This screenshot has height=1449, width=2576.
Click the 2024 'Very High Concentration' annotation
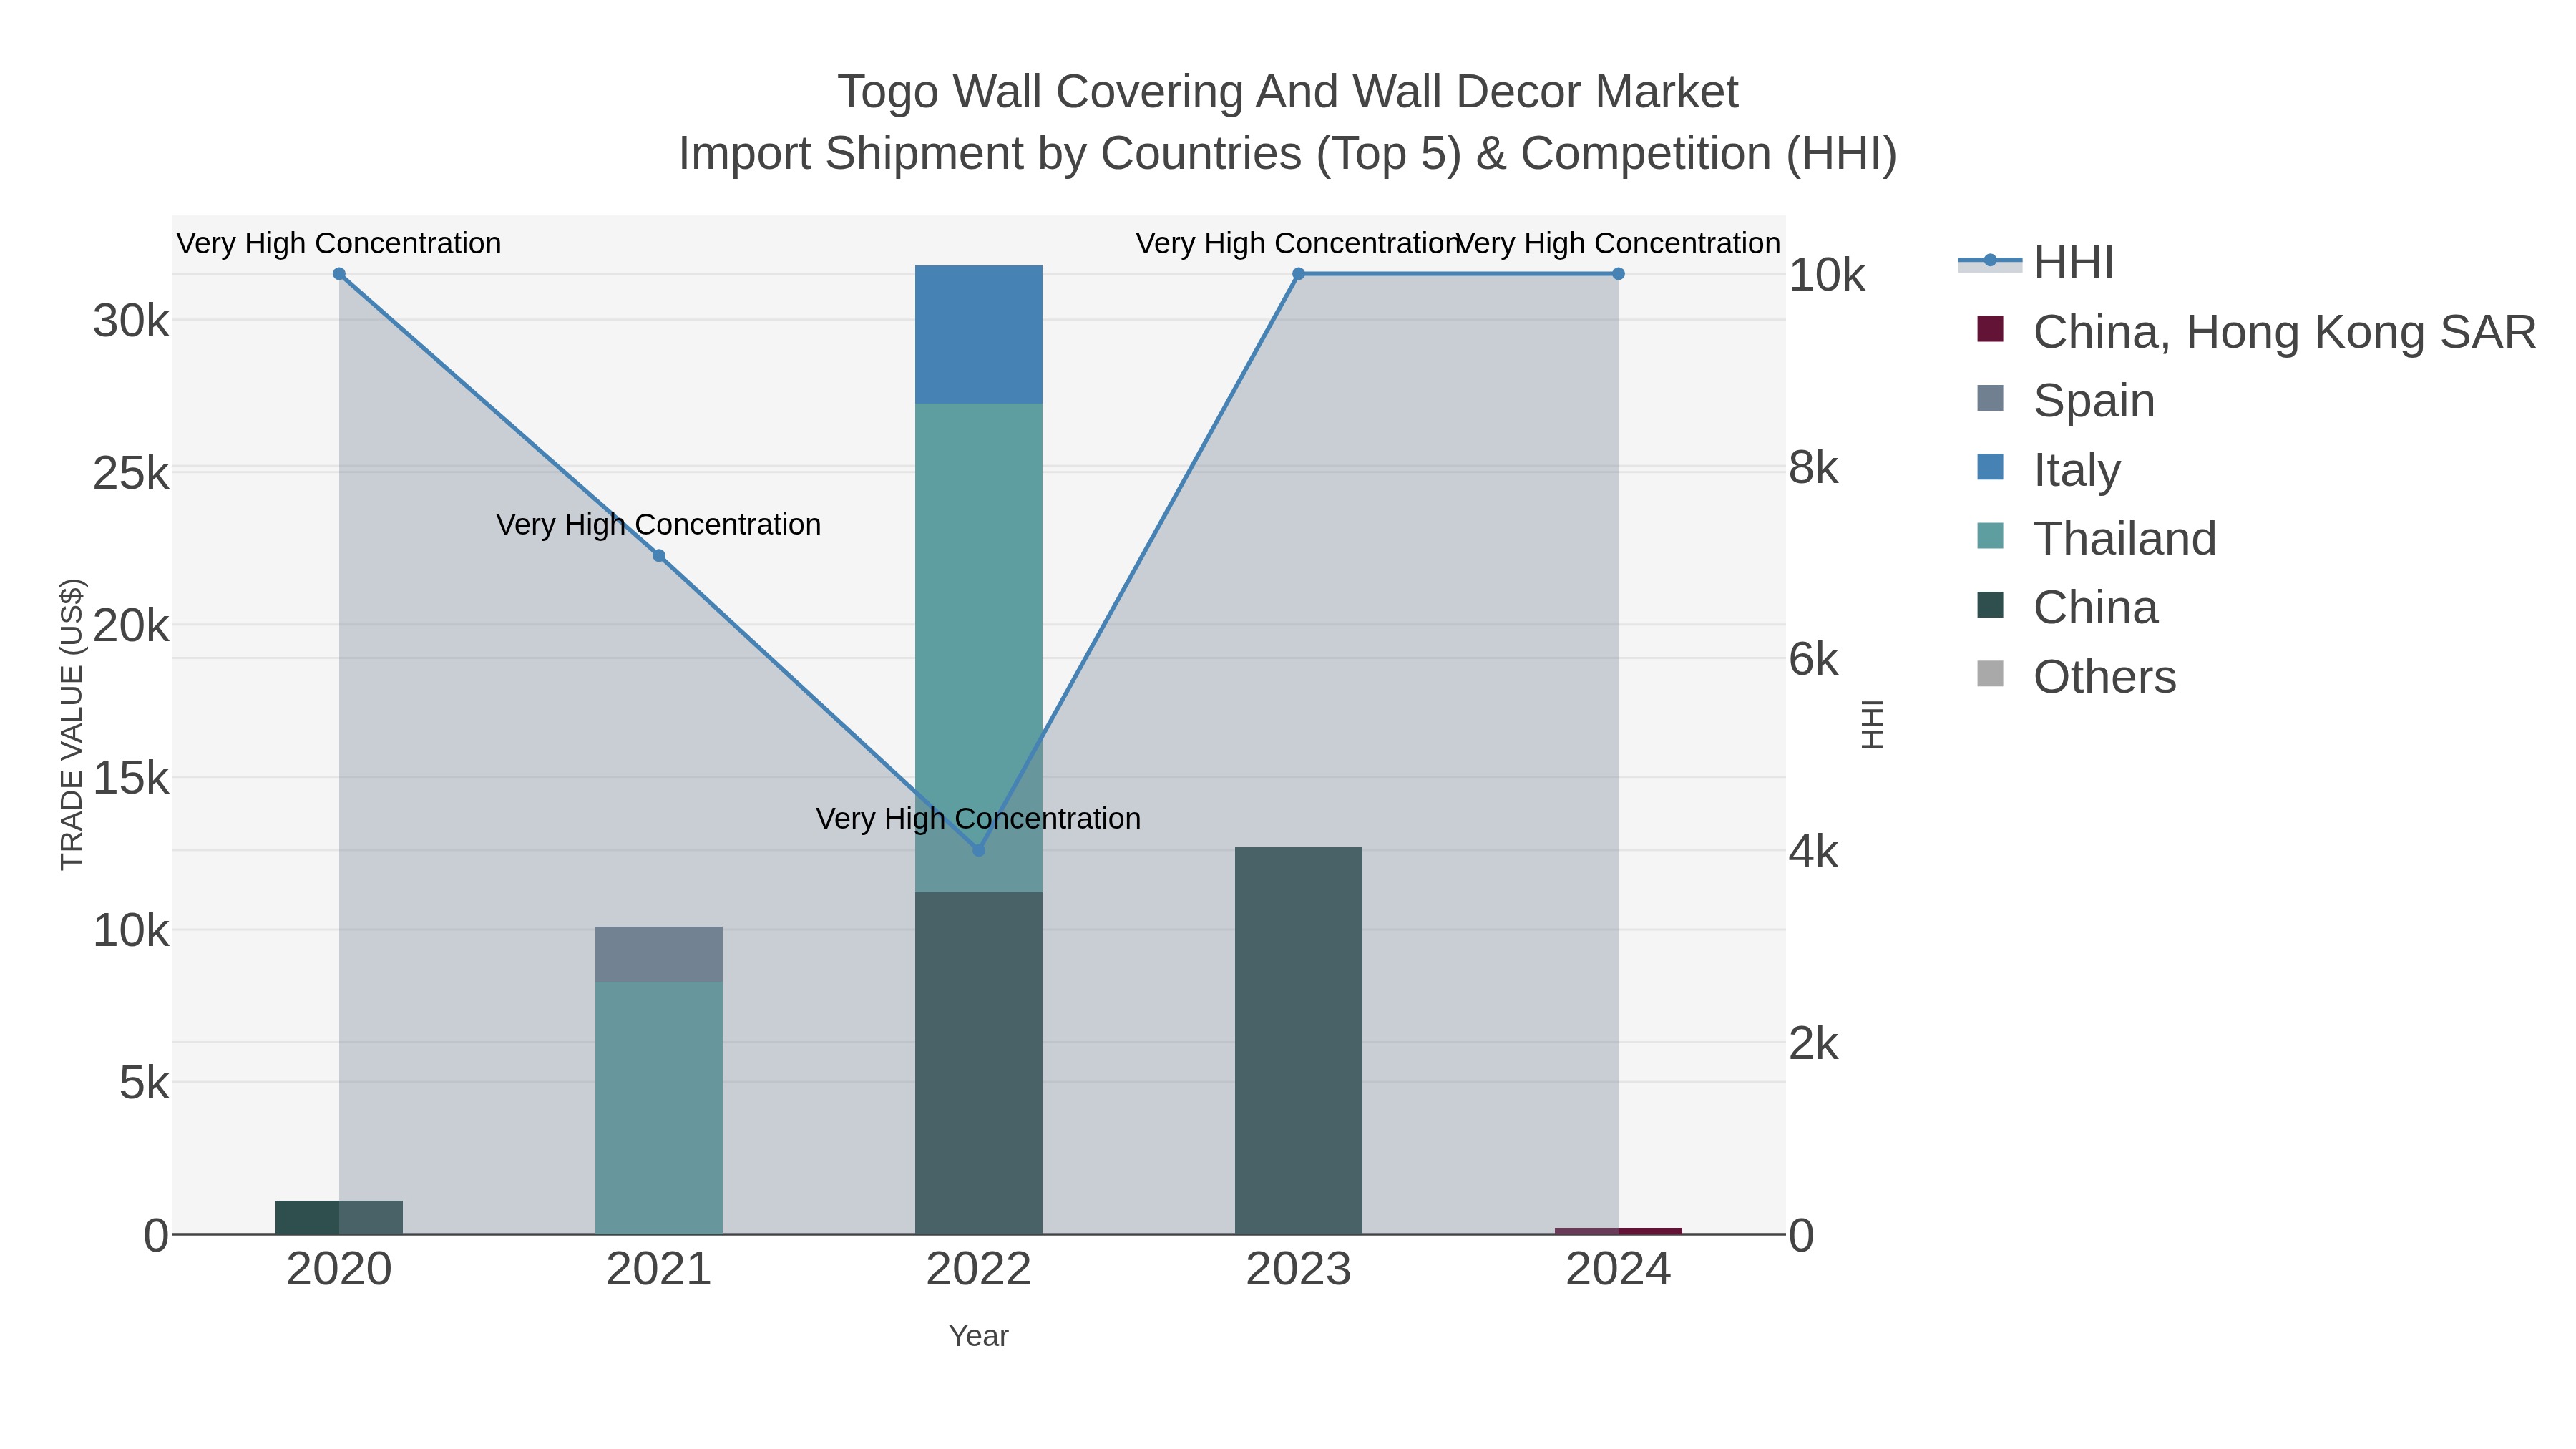tap(1618, 243)
